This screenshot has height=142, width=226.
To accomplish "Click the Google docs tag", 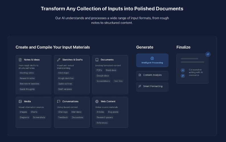I will 103,76.
